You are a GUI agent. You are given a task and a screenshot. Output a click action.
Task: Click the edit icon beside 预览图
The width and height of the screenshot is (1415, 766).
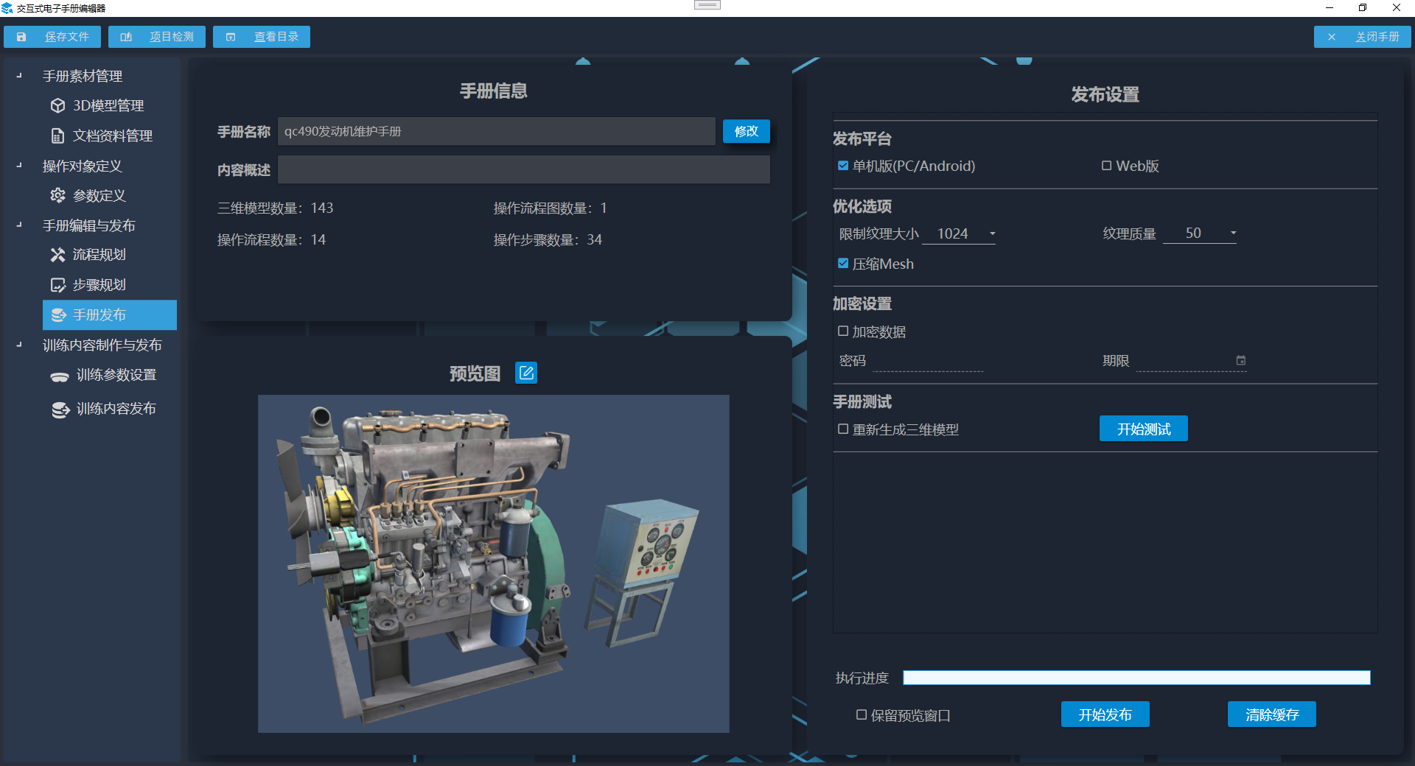click(526, 373)
